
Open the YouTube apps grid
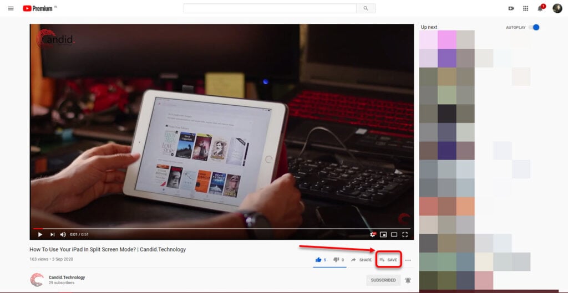(526, 8)
